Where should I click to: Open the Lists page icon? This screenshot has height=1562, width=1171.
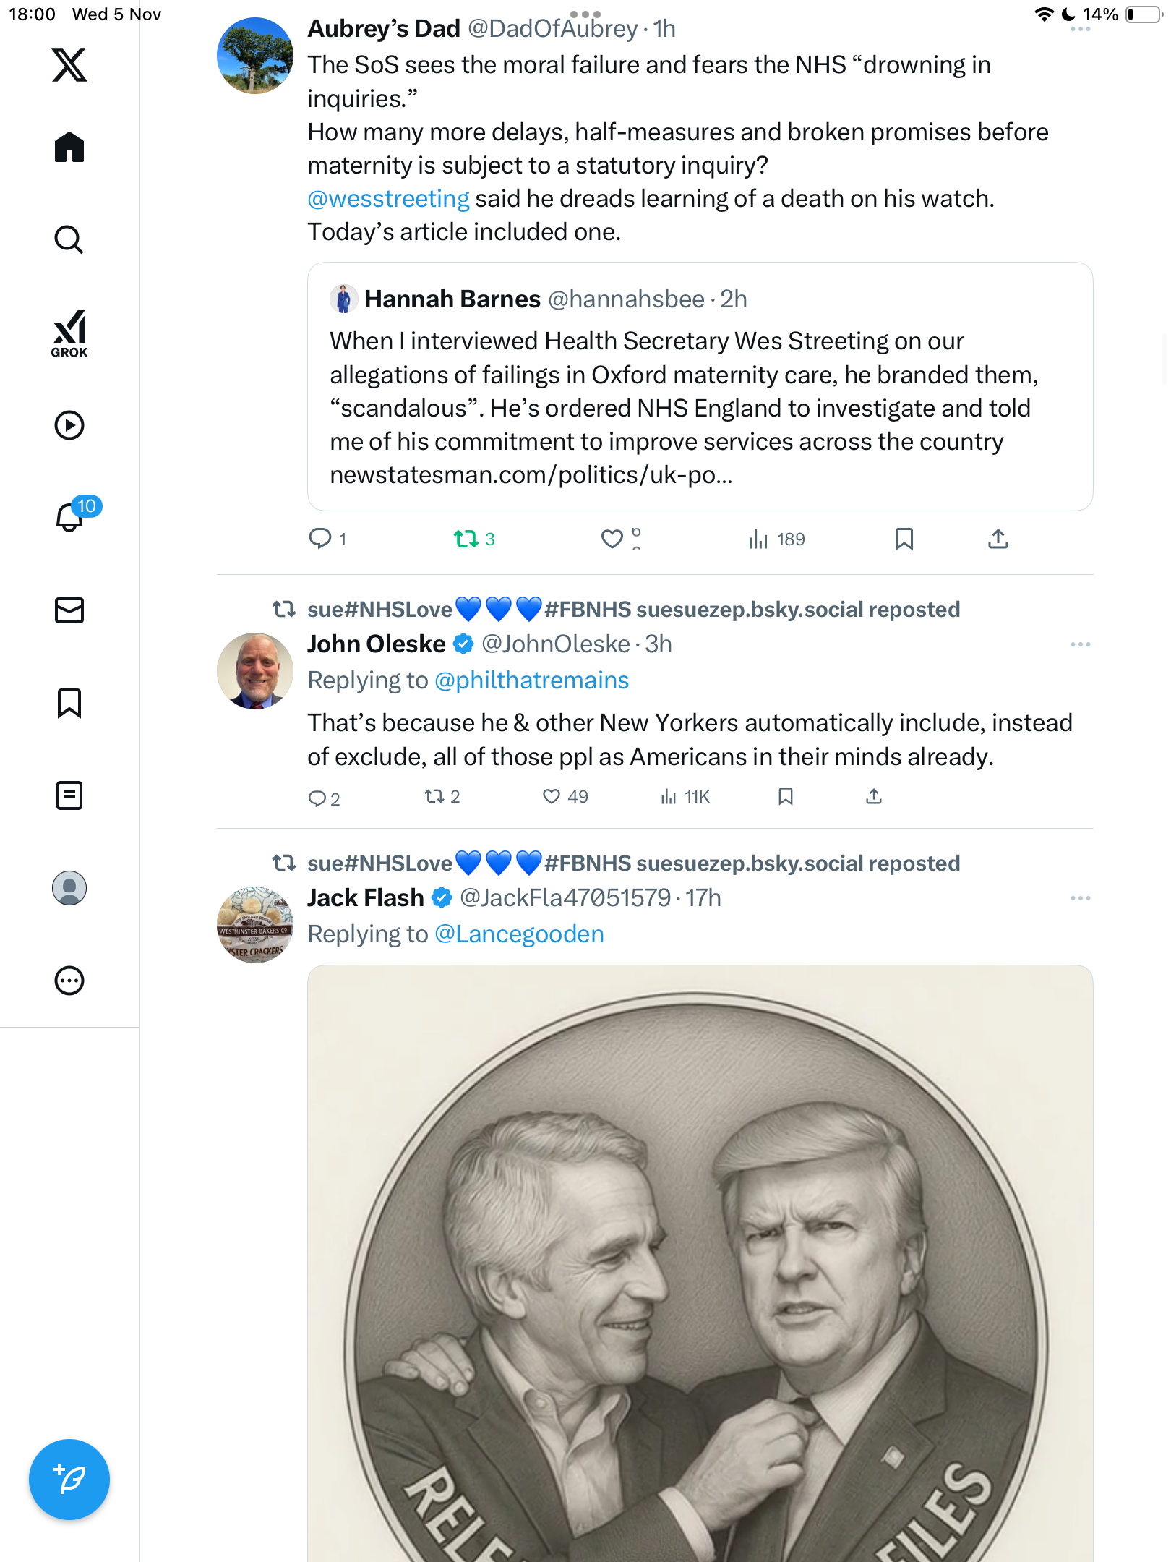69,795
